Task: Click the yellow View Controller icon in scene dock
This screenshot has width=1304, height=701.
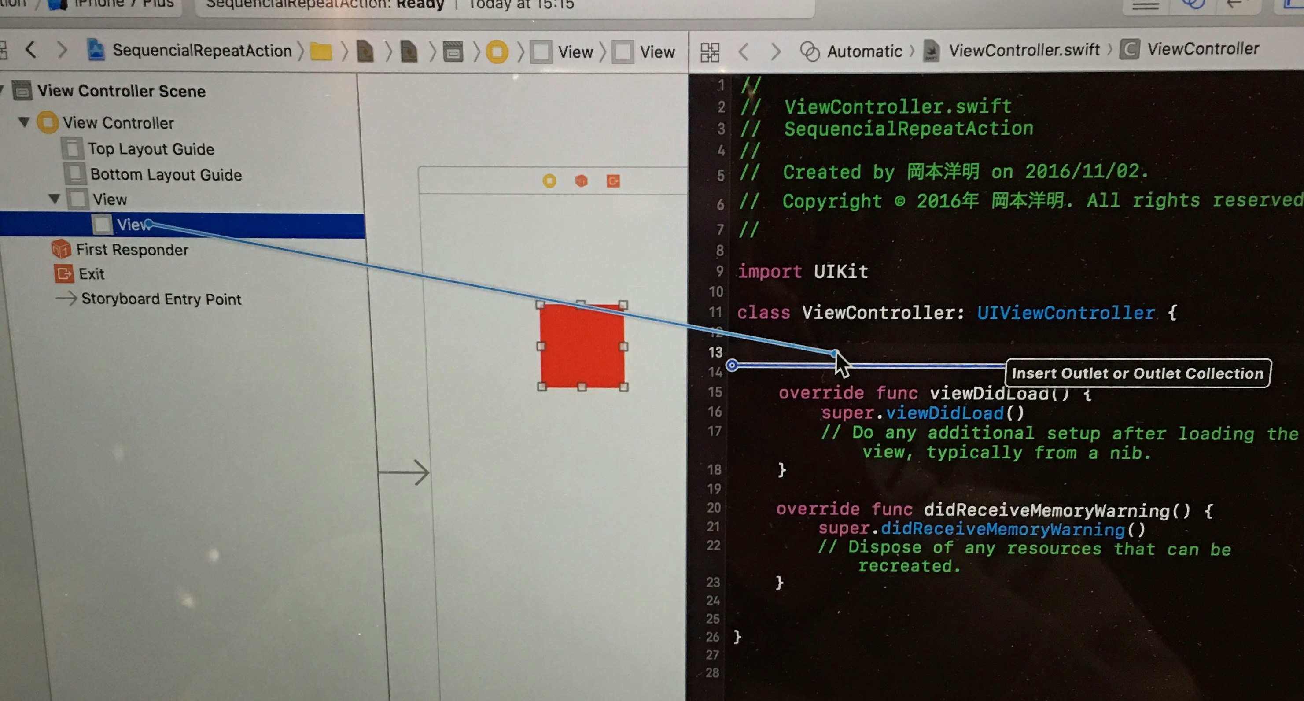Action: [549, 181]
